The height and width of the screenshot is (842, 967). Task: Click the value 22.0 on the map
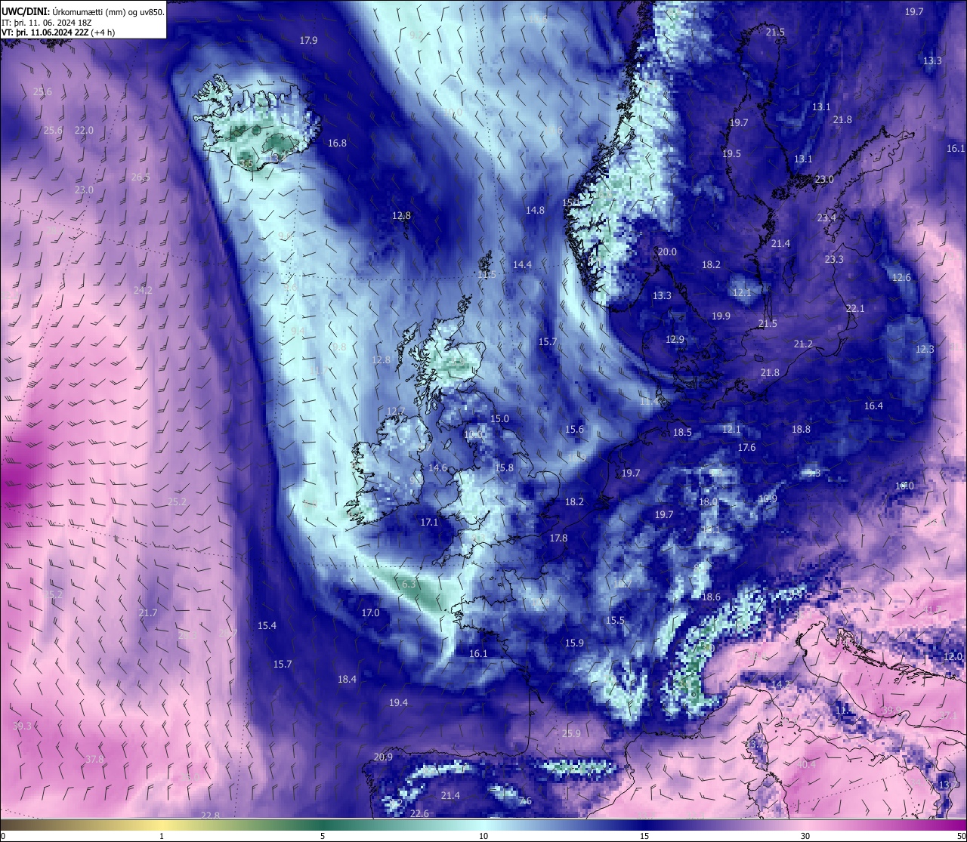click(84, 131)
